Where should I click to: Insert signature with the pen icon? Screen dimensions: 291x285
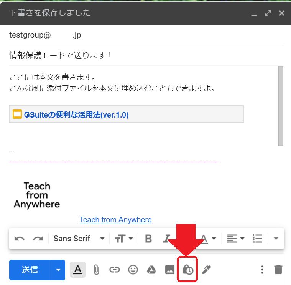coord(206,270)
